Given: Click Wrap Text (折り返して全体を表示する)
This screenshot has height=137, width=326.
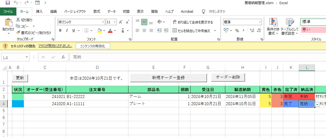Looking at the screenshot, I should (193, 22).
